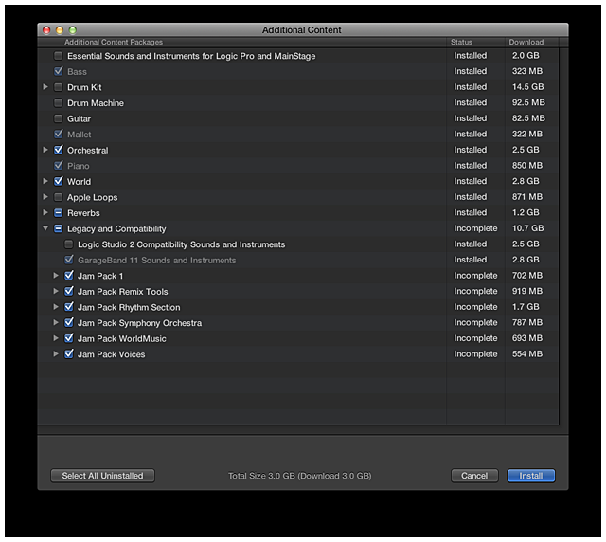The width and height of the screenshot is (606, 542).
Task: Select the Guitar row label
Action: click(x=79, y=118)
